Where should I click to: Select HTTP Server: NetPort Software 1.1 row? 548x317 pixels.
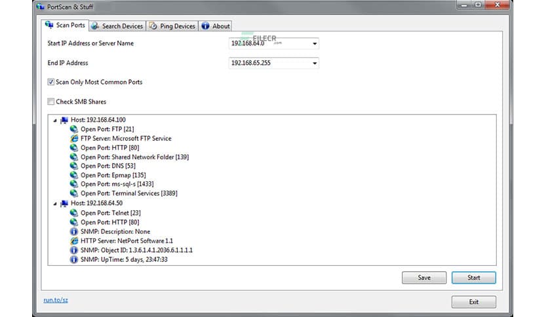127,240
